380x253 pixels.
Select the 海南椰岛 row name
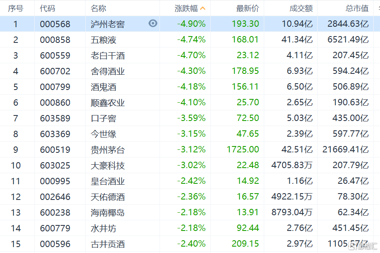click(x=108, y=213)
